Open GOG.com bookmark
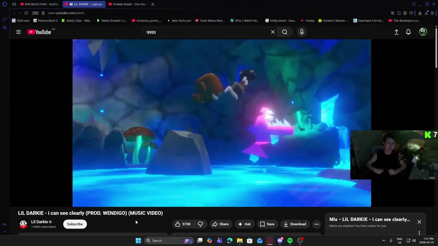Viewport: 438px width, 246px height. 21,20
